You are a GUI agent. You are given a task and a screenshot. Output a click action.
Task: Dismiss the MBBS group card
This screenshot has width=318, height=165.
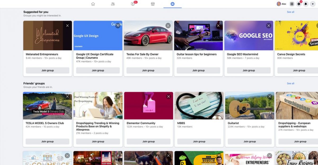coord(219,97)
